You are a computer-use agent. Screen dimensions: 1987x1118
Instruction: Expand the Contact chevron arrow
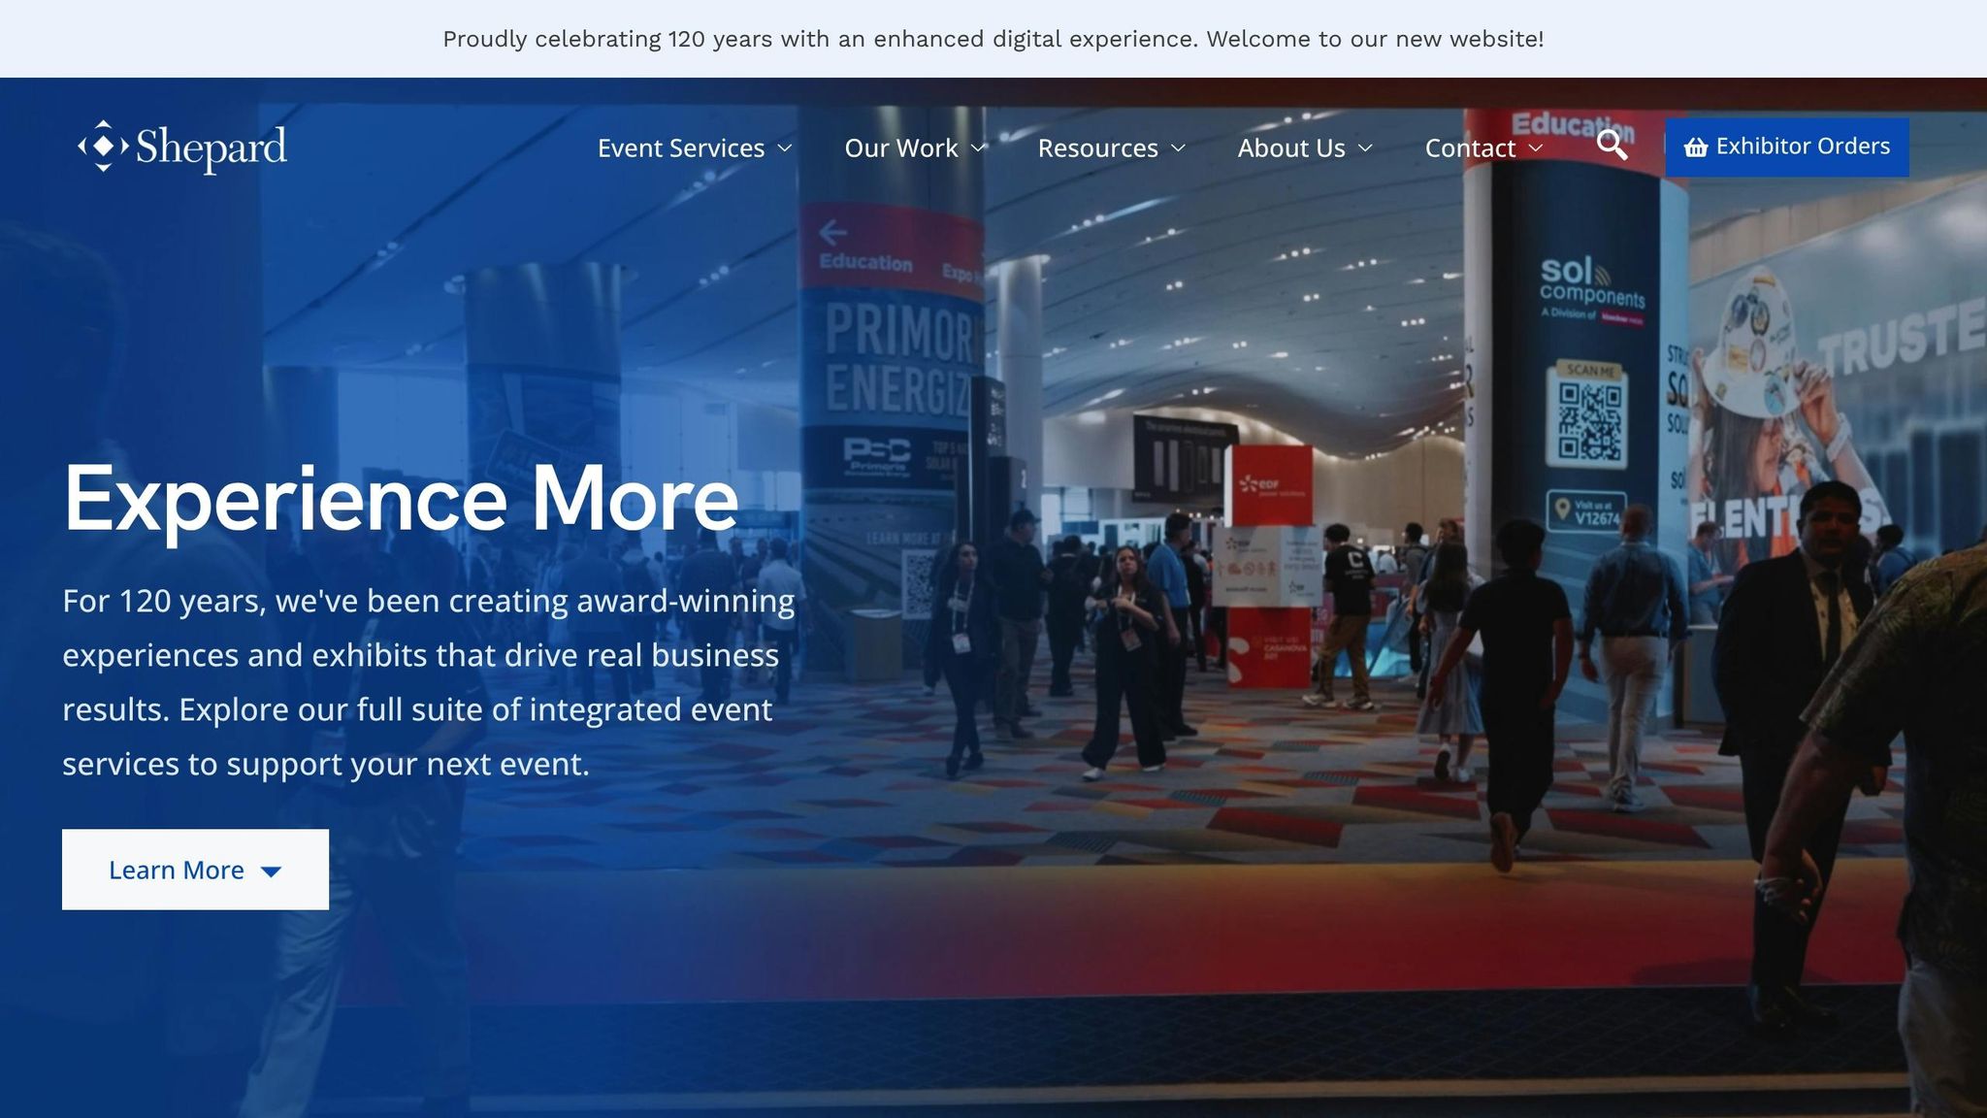[x=1536, y=148]
